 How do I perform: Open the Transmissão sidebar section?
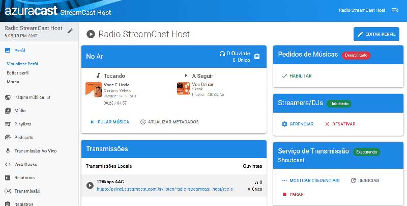click(27, 191)
